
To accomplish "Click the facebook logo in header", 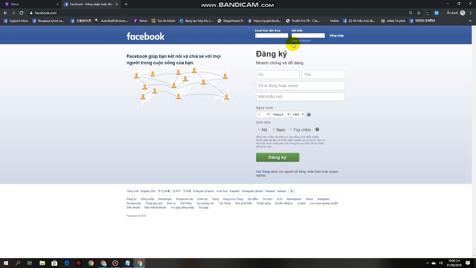I will pyautogui.click(x=145, y=36).
